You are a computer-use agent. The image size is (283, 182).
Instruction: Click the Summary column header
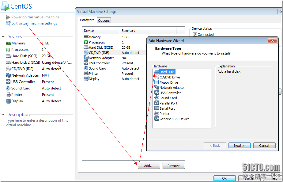148,31
